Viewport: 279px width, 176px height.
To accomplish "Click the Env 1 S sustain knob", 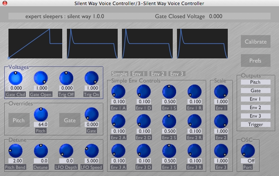I will coord(169,91).
